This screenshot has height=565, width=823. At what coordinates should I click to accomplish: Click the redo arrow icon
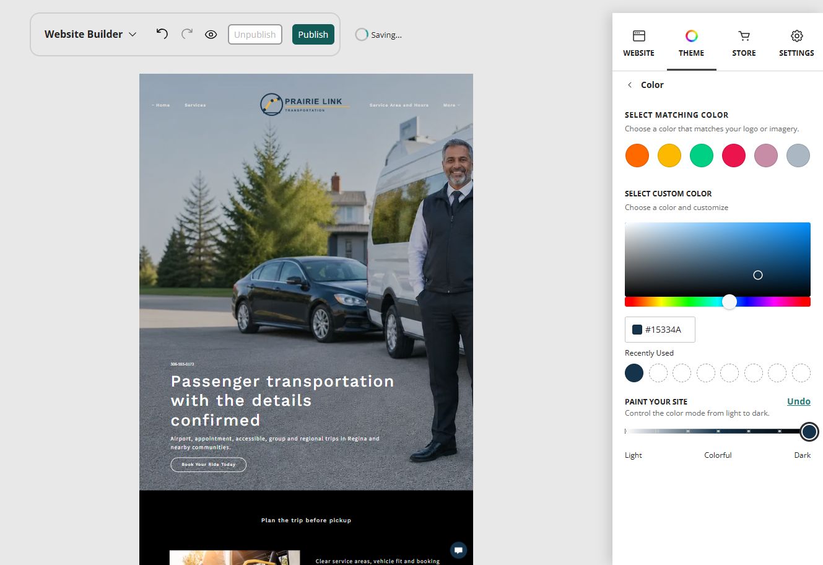pos(187,34)
